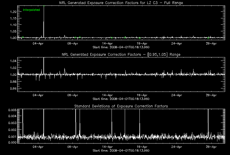230x155 pixels.
Task: Click the 04-Apr label under the top plot
Action: [x=38, y=44]
